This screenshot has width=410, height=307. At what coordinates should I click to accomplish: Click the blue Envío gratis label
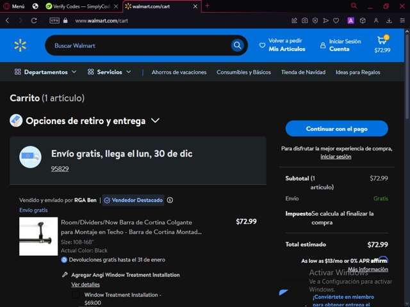pyautogui.click(x=33, y=210)
